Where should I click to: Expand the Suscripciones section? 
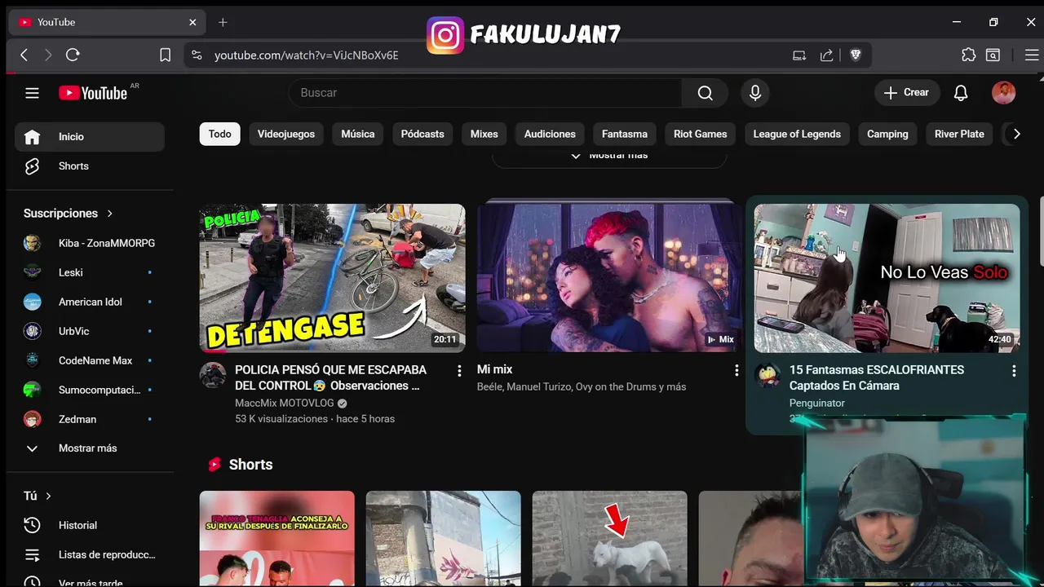pos(69,214)
